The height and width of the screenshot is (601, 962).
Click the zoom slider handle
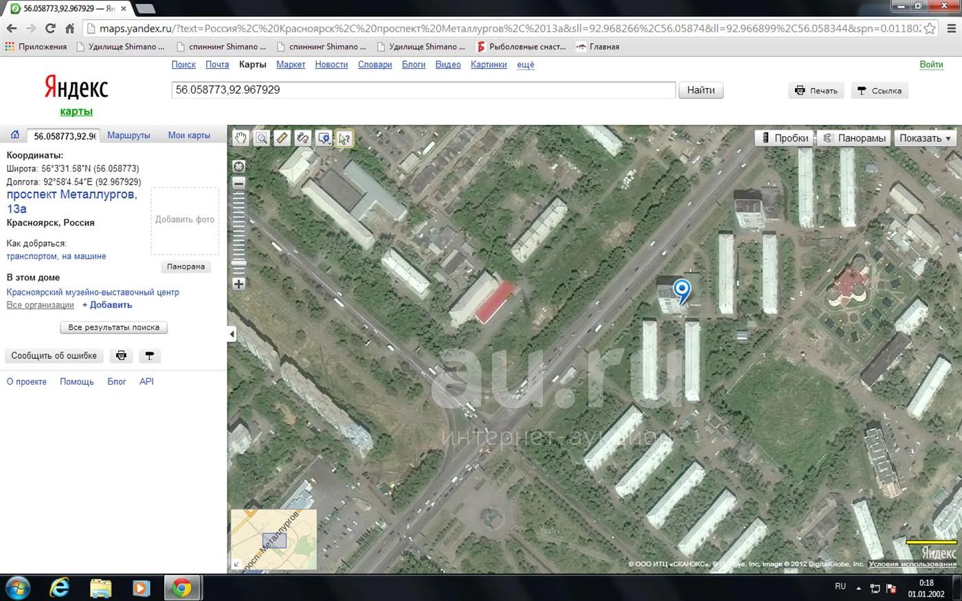pyautogui.click(x=238, y=263)
